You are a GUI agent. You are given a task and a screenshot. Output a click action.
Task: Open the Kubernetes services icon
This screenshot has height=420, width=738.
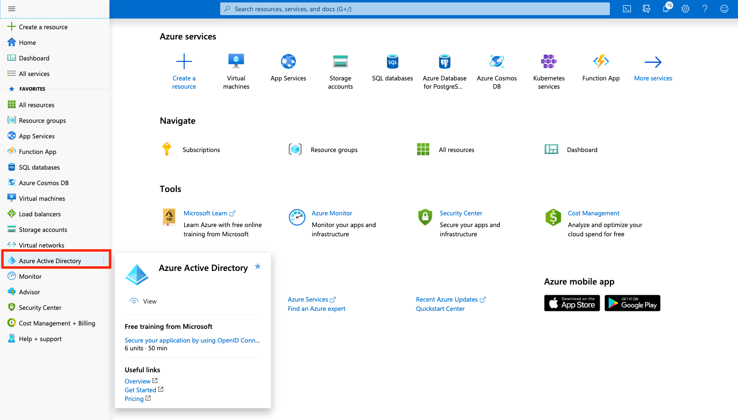coord(549,61)
